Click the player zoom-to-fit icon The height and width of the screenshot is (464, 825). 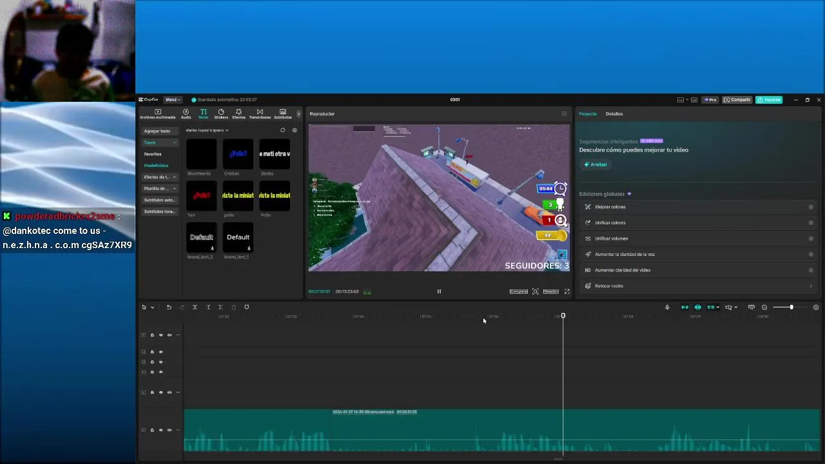pos(535,291)
